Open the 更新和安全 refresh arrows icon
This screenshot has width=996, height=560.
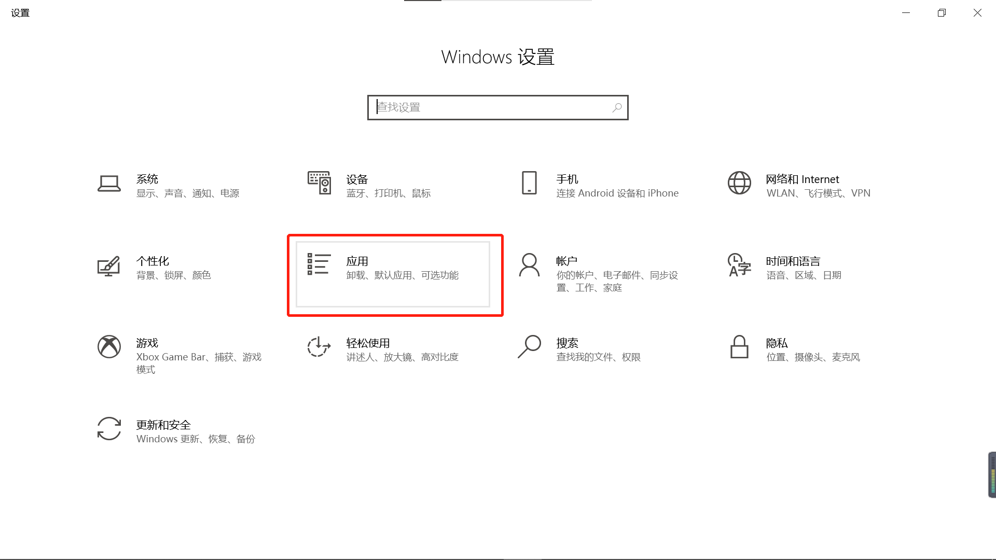coord(109,429)
